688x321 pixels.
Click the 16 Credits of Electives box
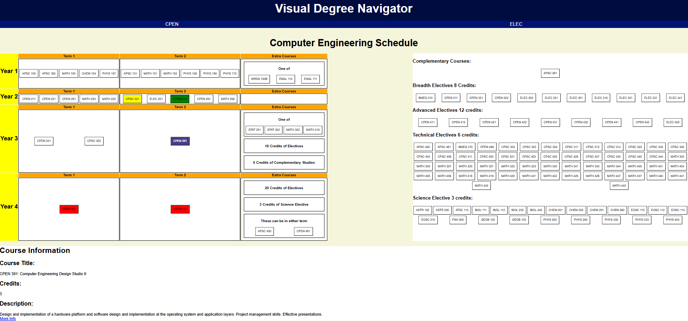coord(284,146)
